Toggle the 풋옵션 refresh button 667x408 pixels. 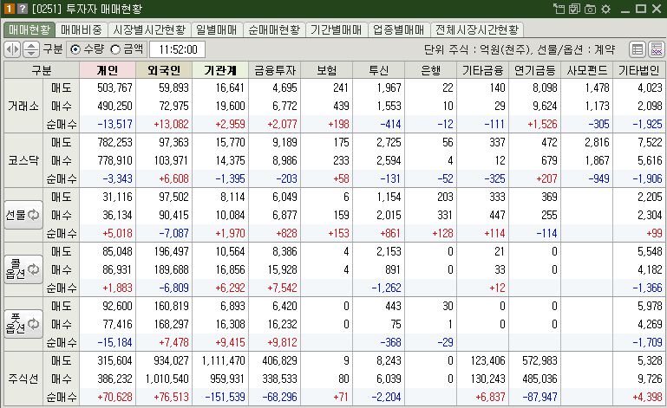pyautogui.click(x=23, y=324)
